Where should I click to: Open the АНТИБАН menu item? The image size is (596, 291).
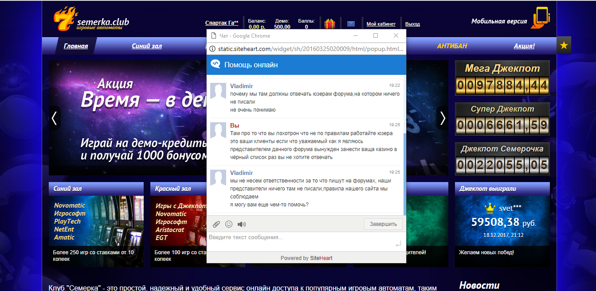452,46
